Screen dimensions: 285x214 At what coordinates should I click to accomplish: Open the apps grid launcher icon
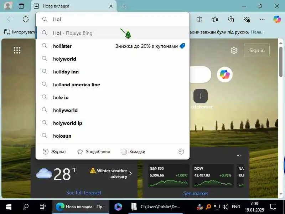(17, 50)
